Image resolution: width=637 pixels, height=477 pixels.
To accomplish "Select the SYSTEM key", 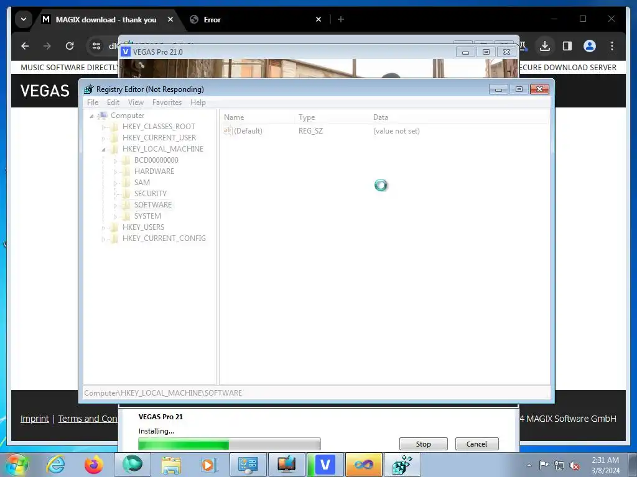I will [x=148, y=216].
